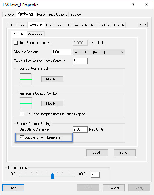Click the Smoothing Distance input field
154x195 pixels.
(80, 129)
